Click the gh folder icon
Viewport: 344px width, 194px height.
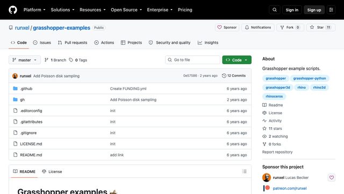pyautogui.click(x=15, y=100)
